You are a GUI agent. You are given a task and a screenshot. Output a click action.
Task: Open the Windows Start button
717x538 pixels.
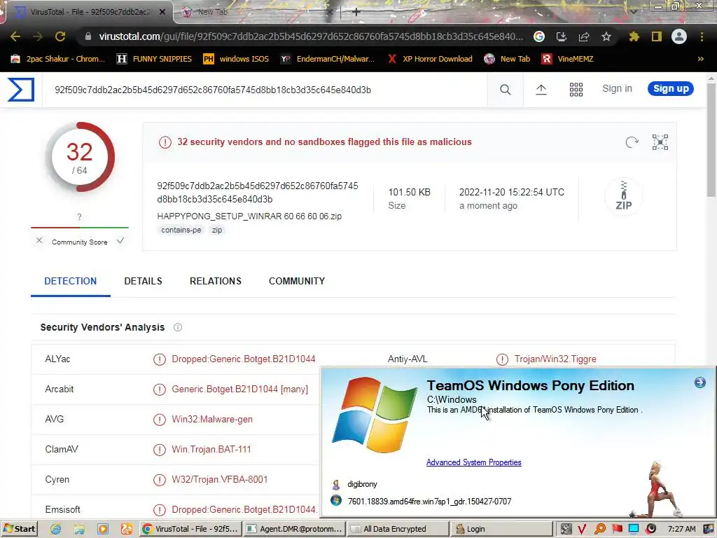19,529
